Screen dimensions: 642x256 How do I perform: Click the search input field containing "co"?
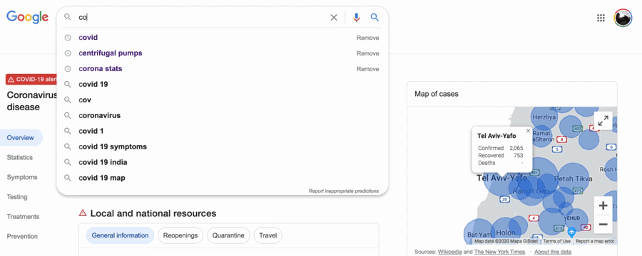pyautogui.click(x=200, y=17)
